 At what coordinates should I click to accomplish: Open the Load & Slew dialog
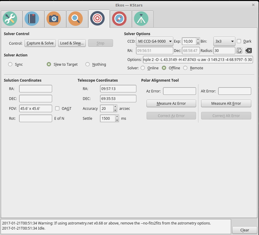tap(72, 43)
